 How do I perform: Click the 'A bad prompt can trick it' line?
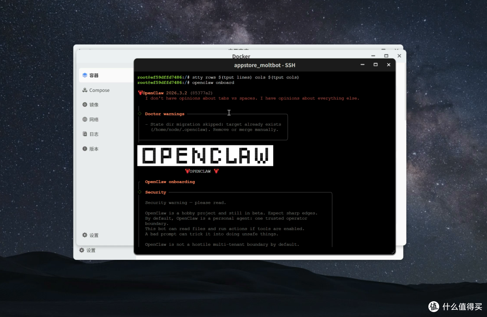(211, 234)
